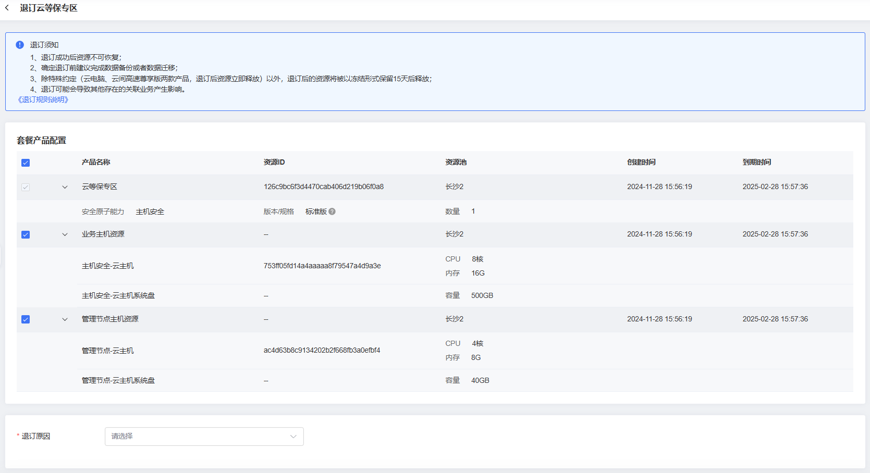Click the 业务主机资源 product name

coord(103,234)
